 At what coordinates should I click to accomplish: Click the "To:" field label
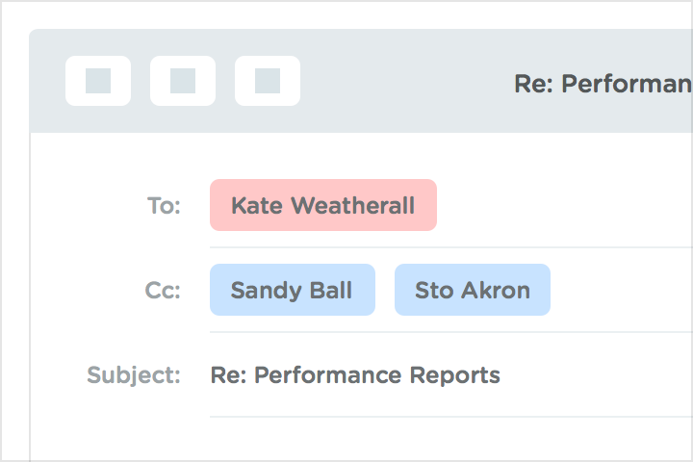(x=164, y=206)
